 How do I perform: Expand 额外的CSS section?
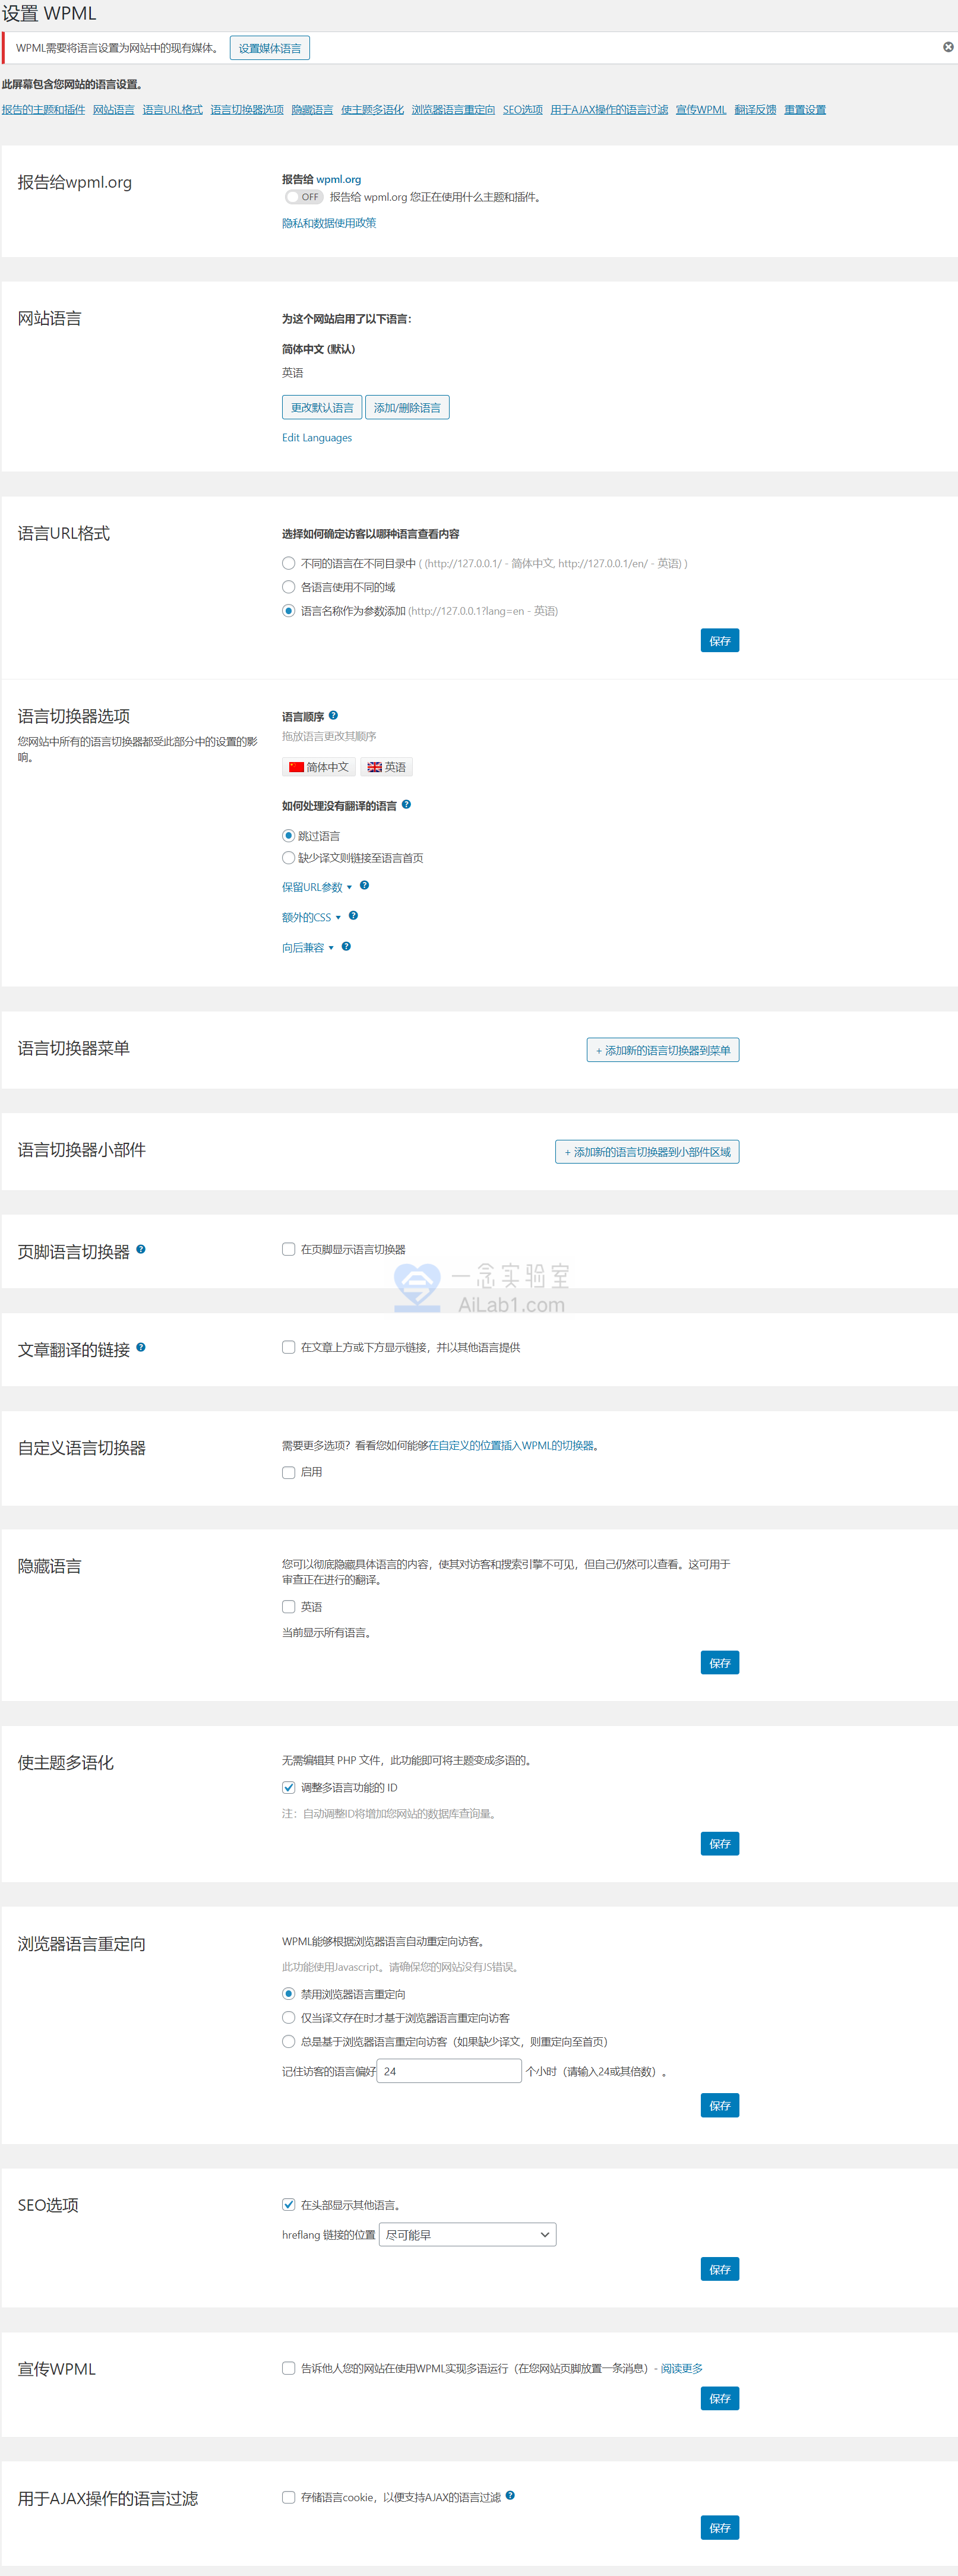(311, 917)
